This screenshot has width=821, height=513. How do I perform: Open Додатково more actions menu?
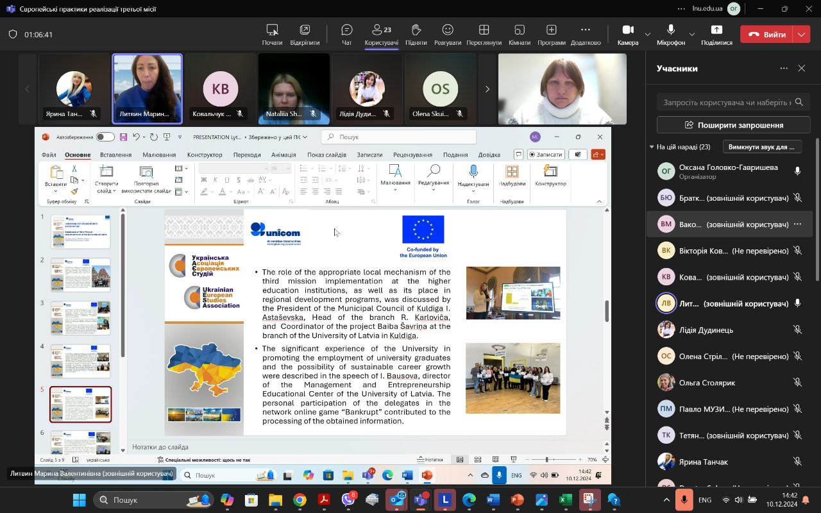(x=586, y=35)
